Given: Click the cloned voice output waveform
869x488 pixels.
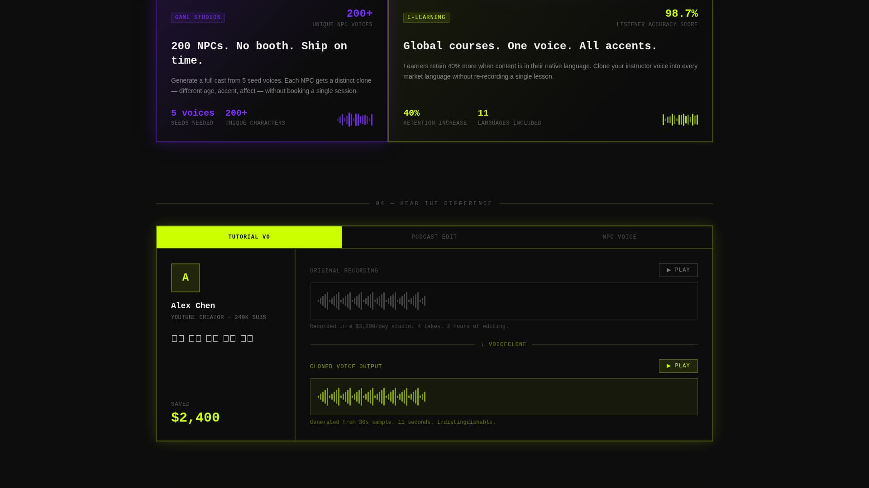Looking at the screenshot, I should click(x=504, y=397).
